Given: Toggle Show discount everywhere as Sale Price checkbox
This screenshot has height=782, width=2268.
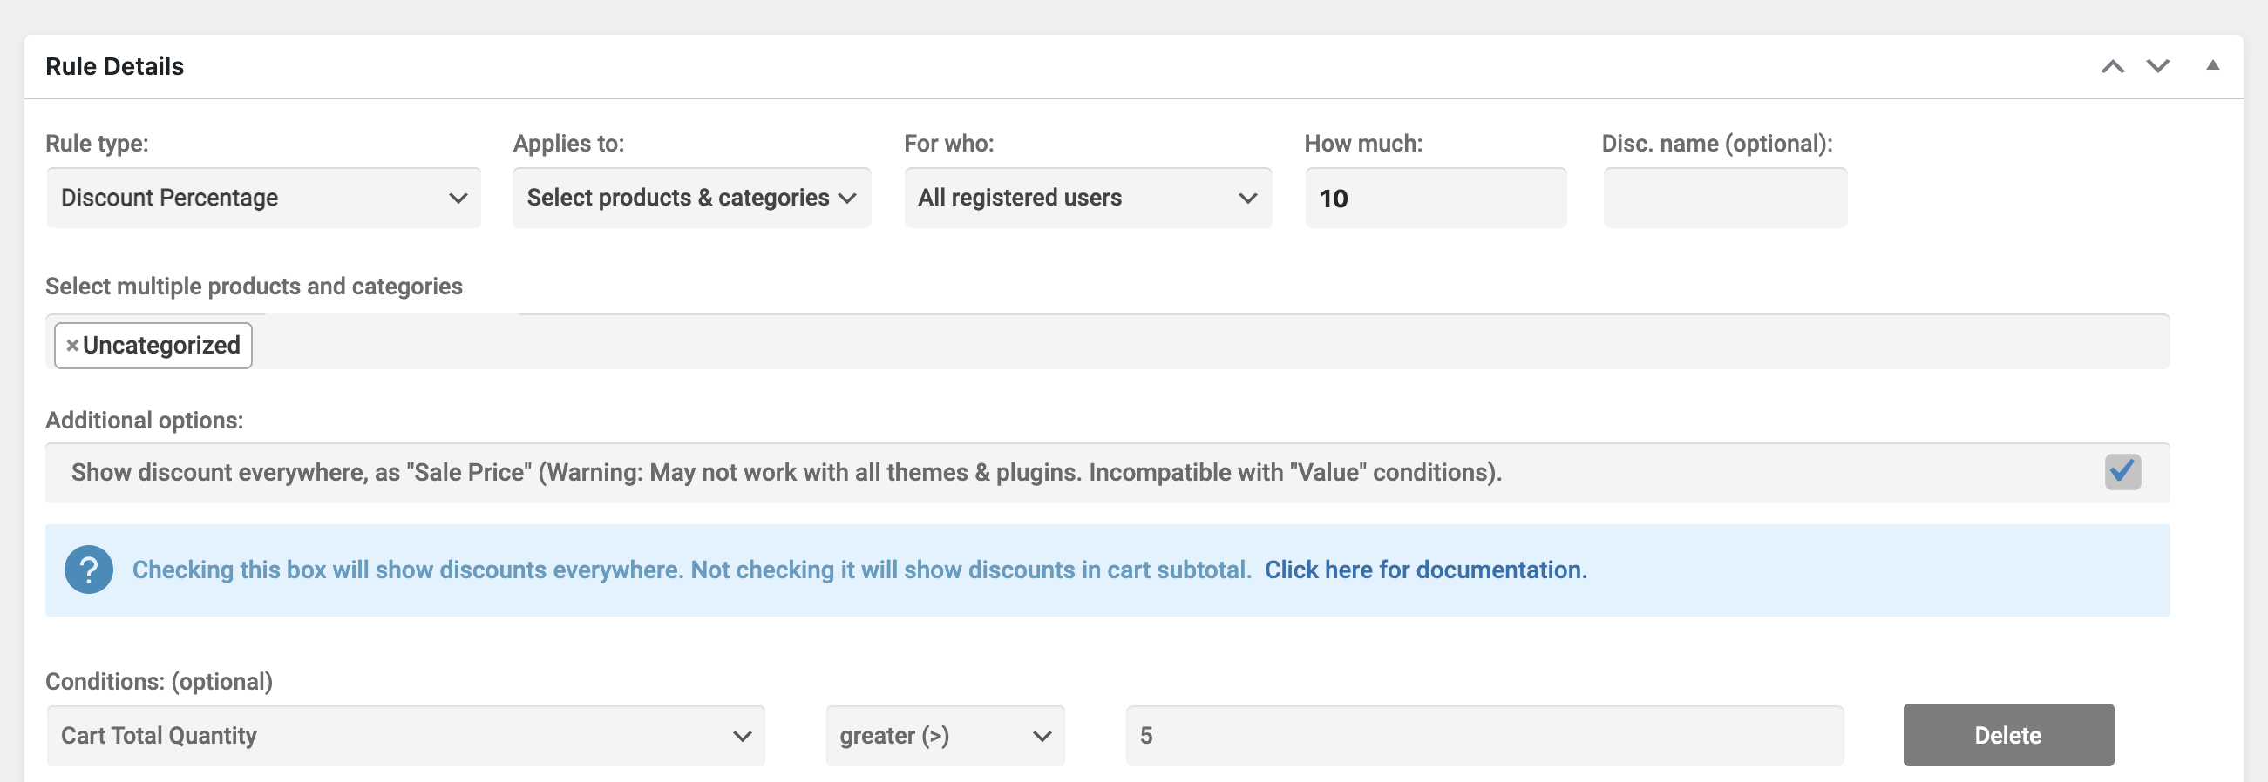Looking at the screenshot, I should point(2122,472).
